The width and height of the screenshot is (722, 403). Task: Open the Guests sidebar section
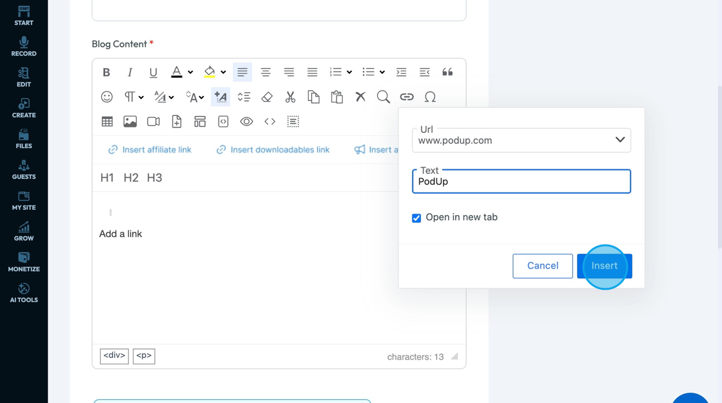click(23, 170)
